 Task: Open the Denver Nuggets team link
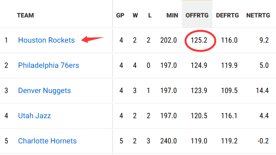(44, 91)
